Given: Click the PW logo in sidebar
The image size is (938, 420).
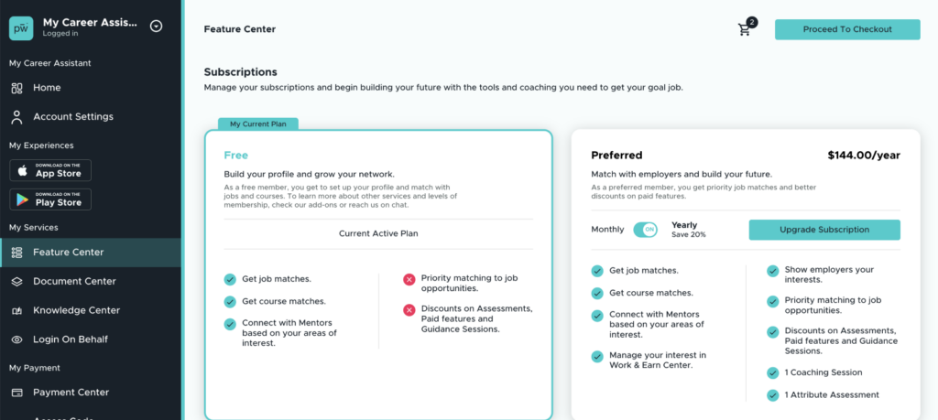Looking at the screenshot, I should click(x=21, y=28).
